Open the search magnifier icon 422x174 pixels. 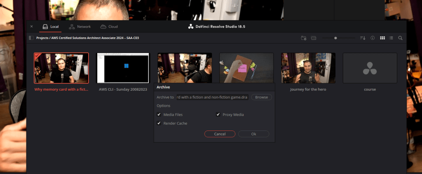tap(400, 38)
